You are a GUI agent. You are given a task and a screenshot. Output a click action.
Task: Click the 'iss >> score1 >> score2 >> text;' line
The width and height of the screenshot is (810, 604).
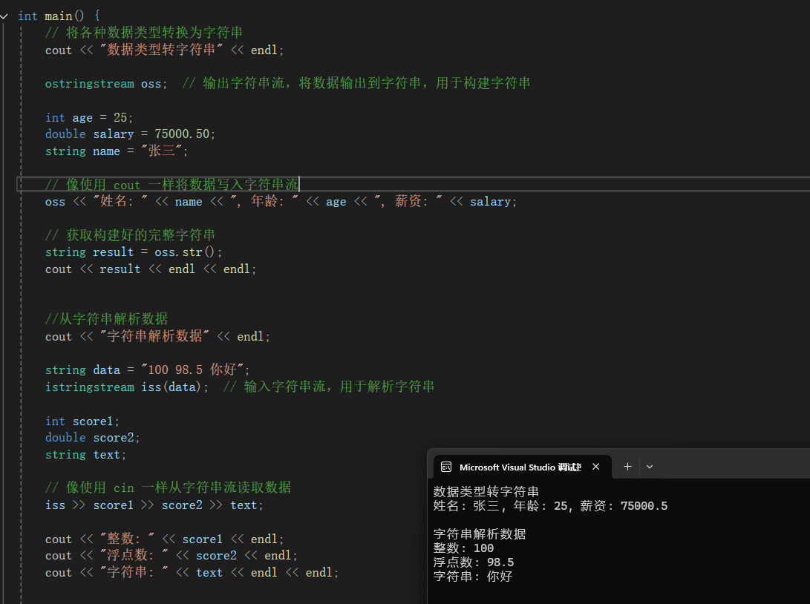(x=154, y=505)
